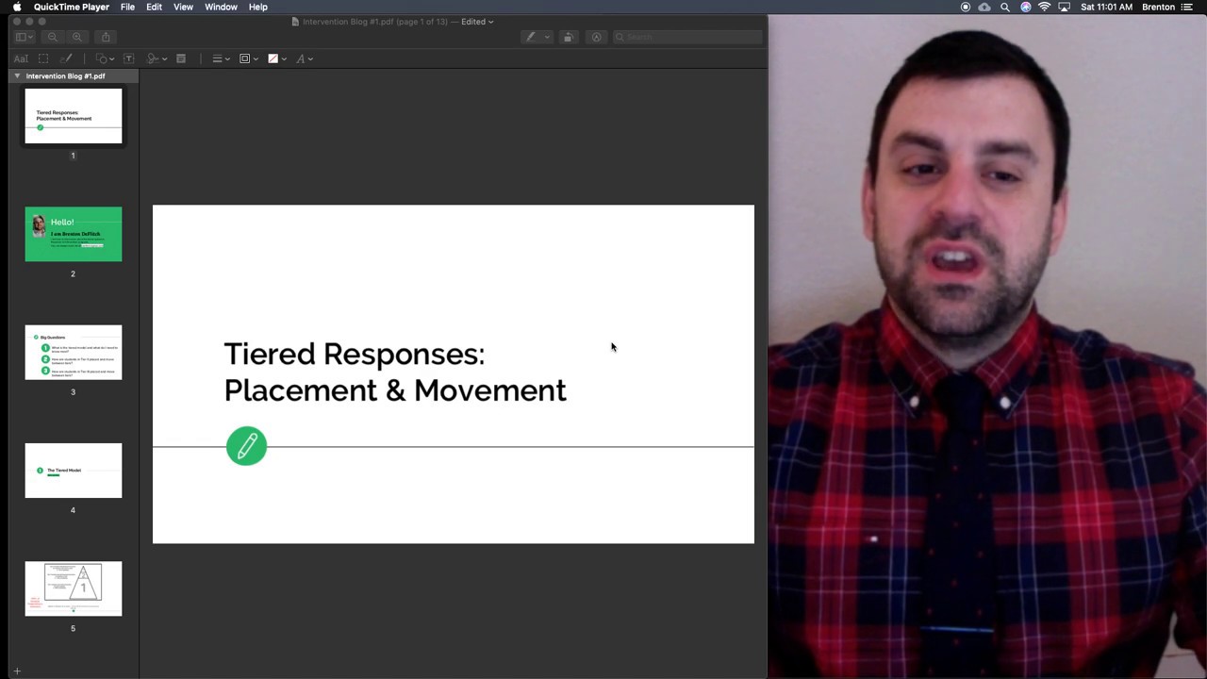
Task: Select page 5 pyramid thumbnail
Action: point(74,588)
